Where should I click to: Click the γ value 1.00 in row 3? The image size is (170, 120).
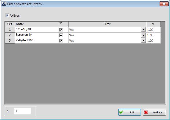(153, 41)
